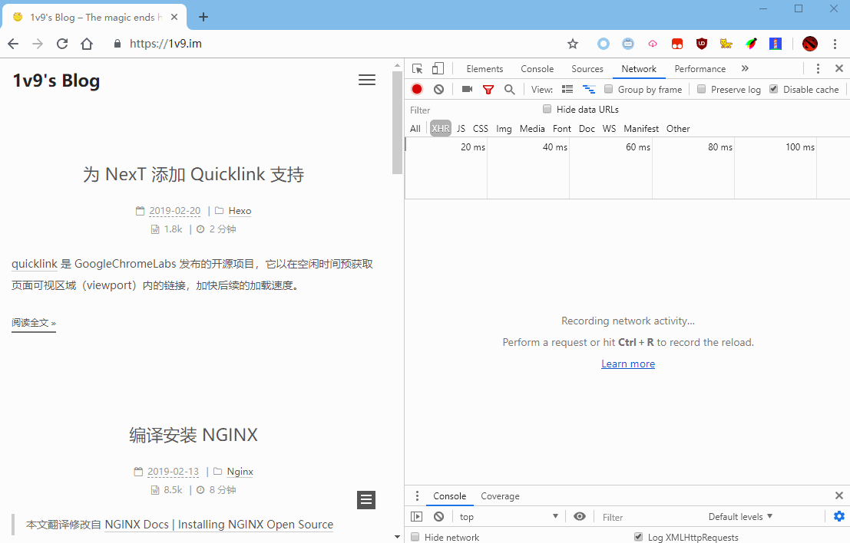Switch to large request rows view

(567, 89)
